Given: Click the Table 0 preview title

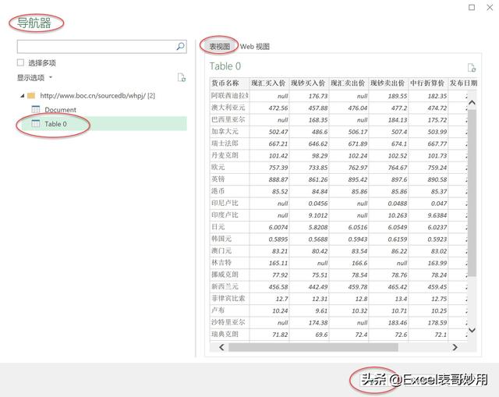Looking at the screenshot, I should click(x=225, y=66).
